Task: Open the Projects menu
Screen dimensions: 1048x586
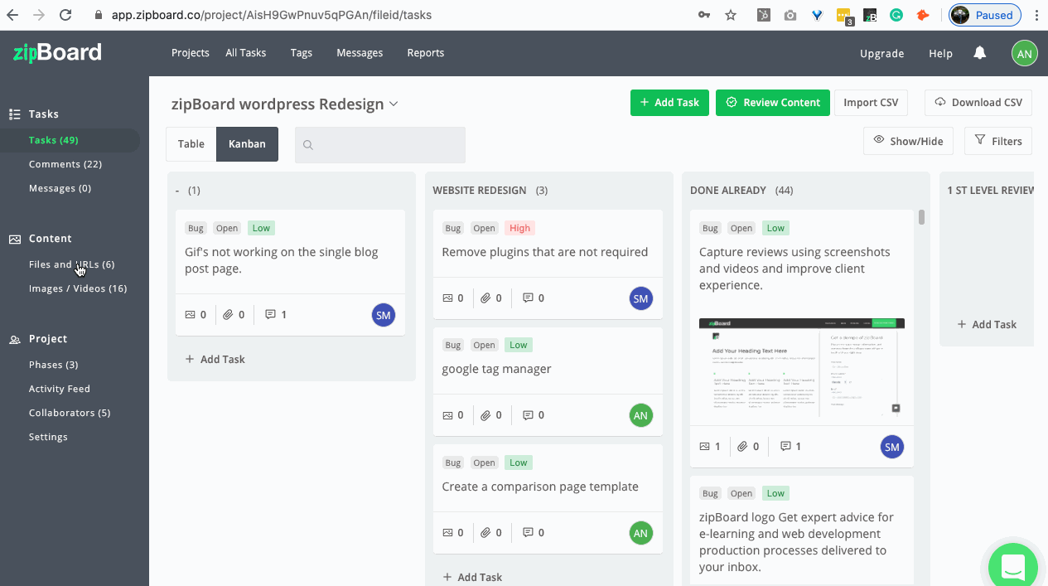Action: (x=191, y=53)
